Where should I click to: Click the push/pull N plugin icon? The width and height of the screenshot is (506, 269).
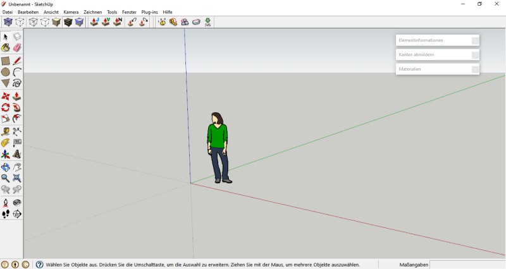click(x=118, y=22)
